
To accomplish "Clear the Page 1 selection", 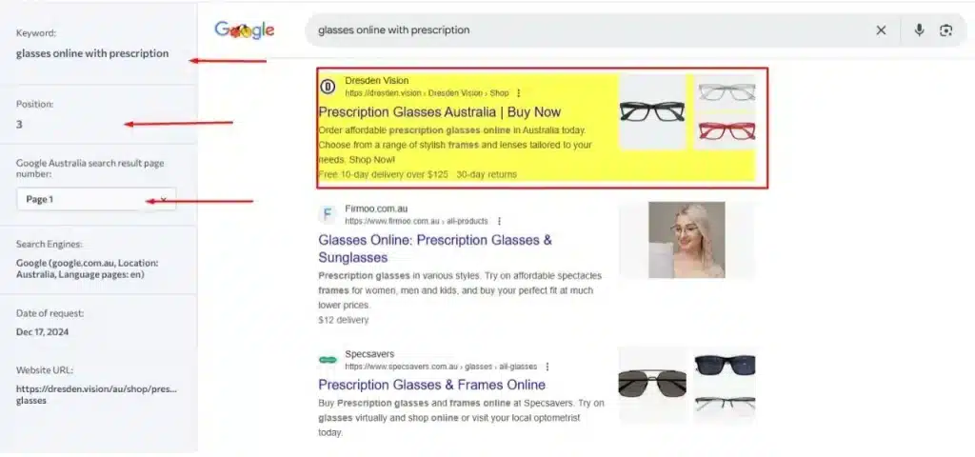I will [x=164, y=200].
